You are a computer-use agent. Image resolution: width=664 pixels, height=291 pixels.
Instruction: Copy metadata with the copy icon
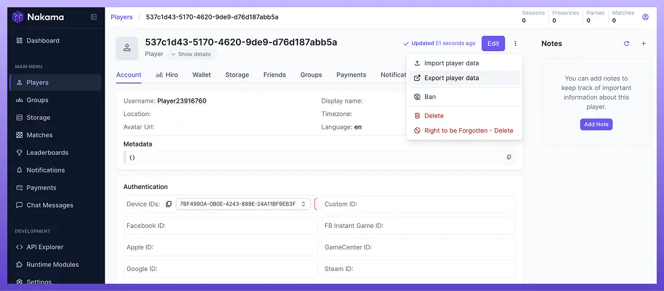click(509, 157)
